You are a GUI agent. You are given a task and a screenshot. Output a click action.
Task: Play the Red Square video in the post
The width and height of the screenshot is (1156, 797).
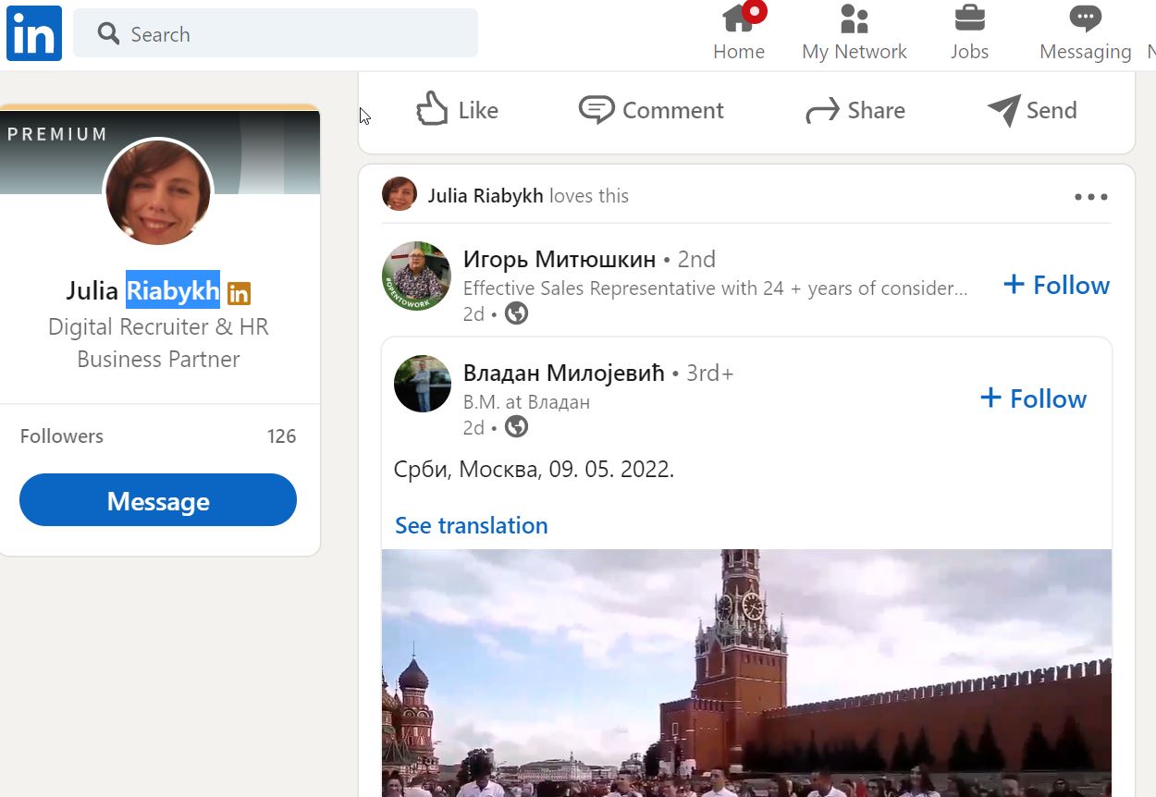point(745,673)
